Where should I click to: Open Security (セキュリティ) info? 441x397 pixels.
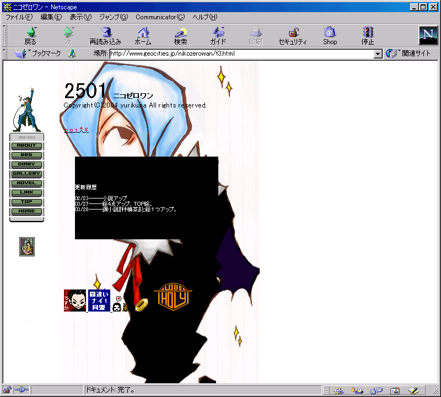coord(293,36)
